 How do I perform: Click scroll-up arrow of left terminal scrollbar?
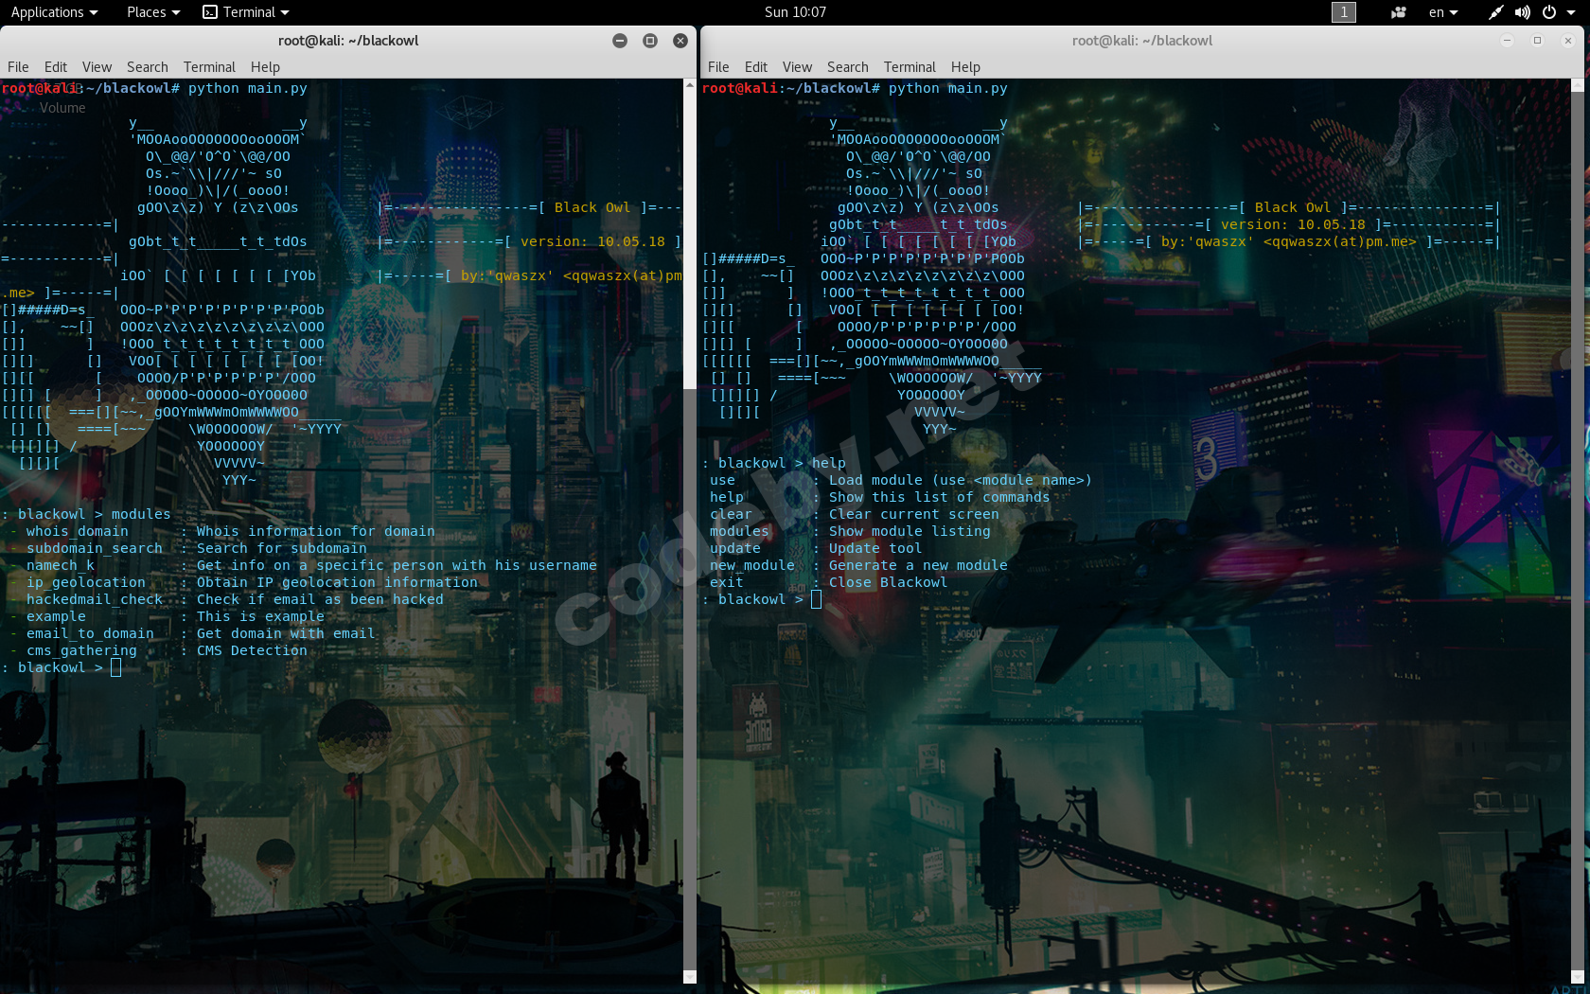coord(689,85)
